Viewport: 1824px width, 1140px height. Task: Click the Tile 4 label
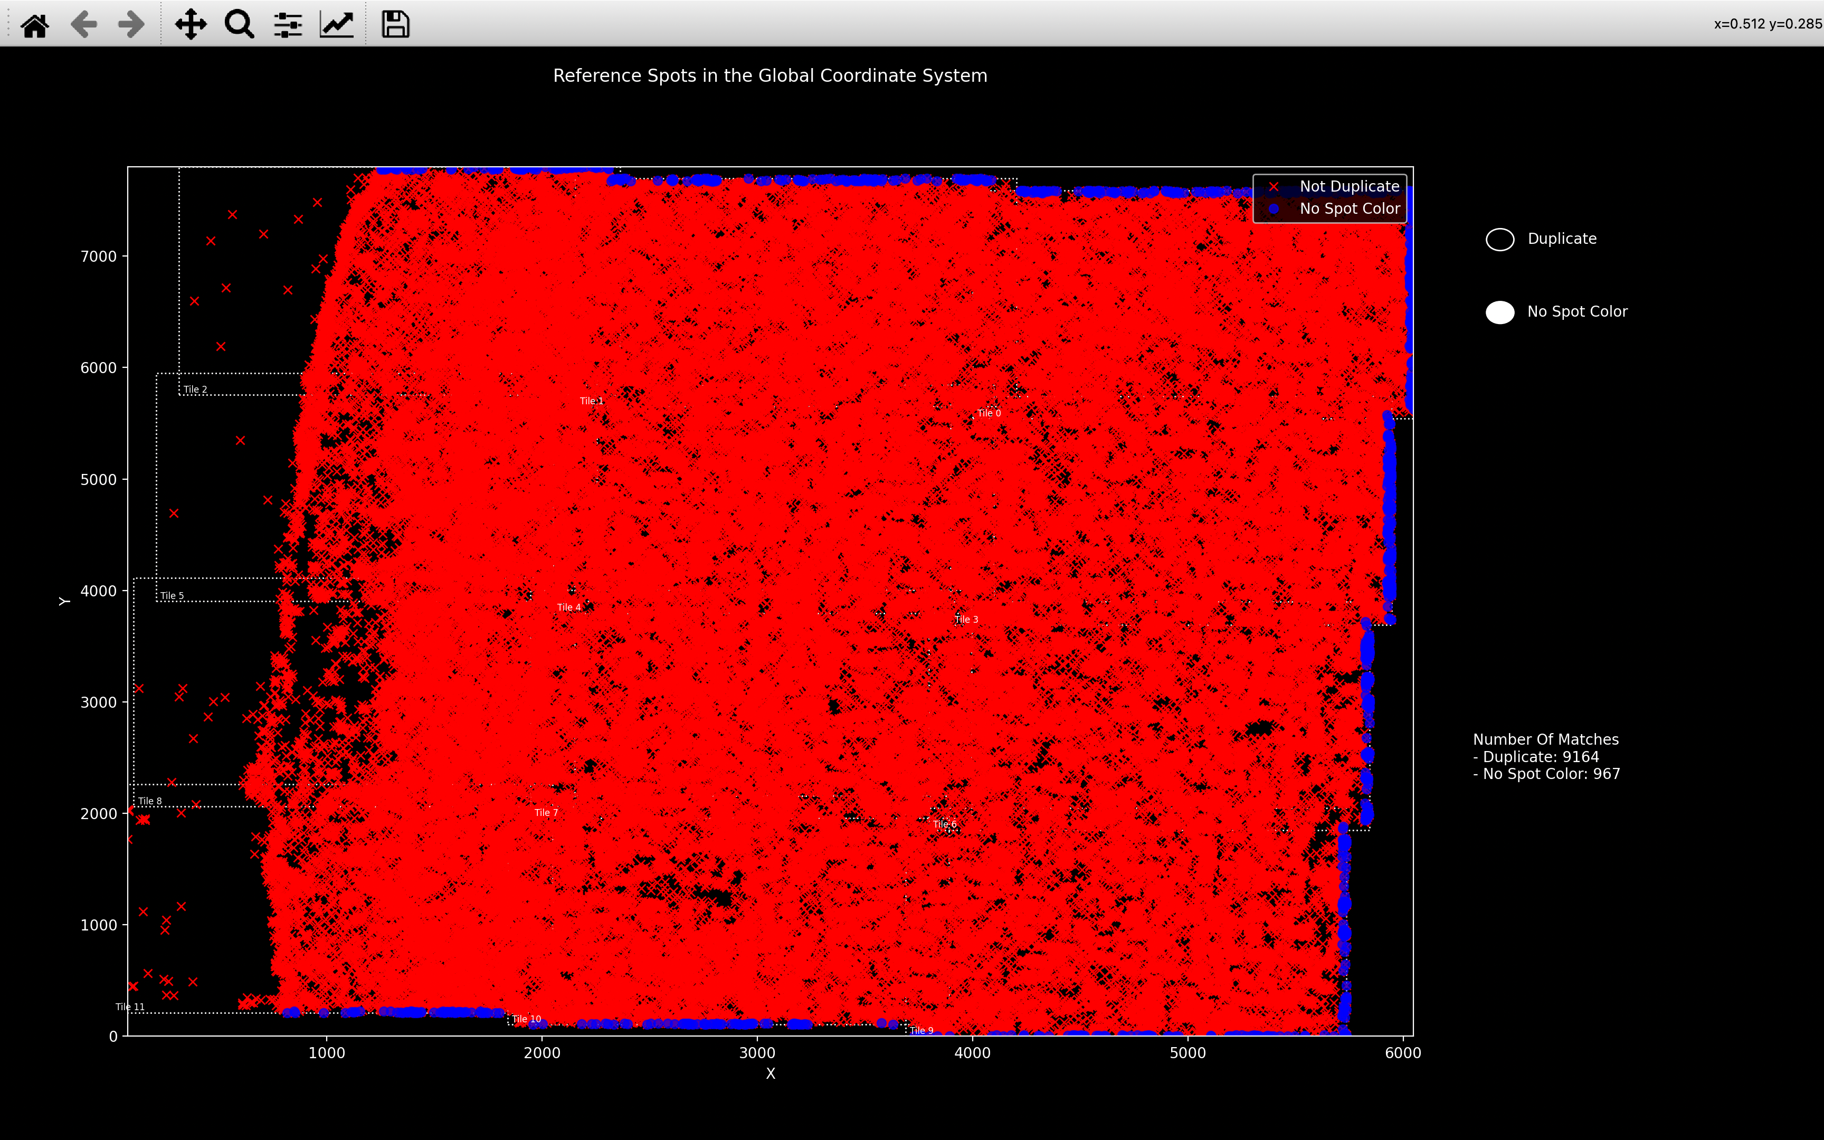point(569,607)
